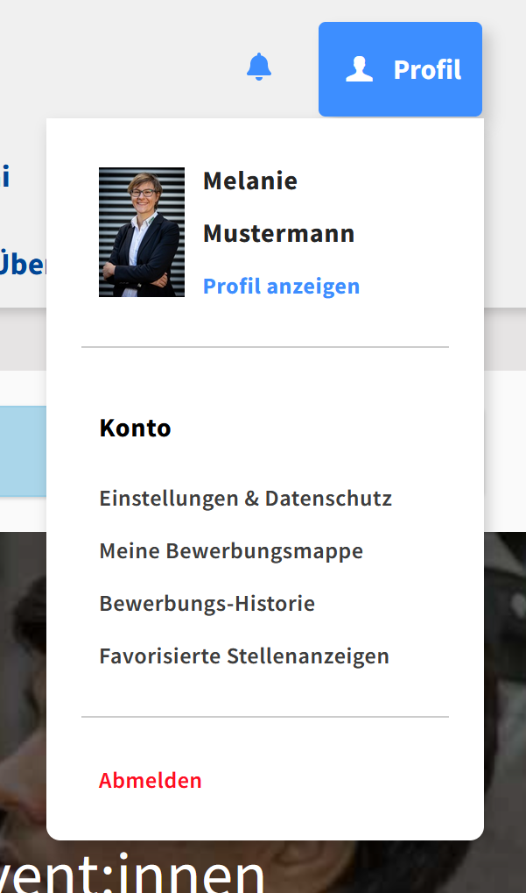Toggle the blue Profil dropdown button
This screenshot has width=526, height=893.
pyautogui.click(x=400, y=69)
